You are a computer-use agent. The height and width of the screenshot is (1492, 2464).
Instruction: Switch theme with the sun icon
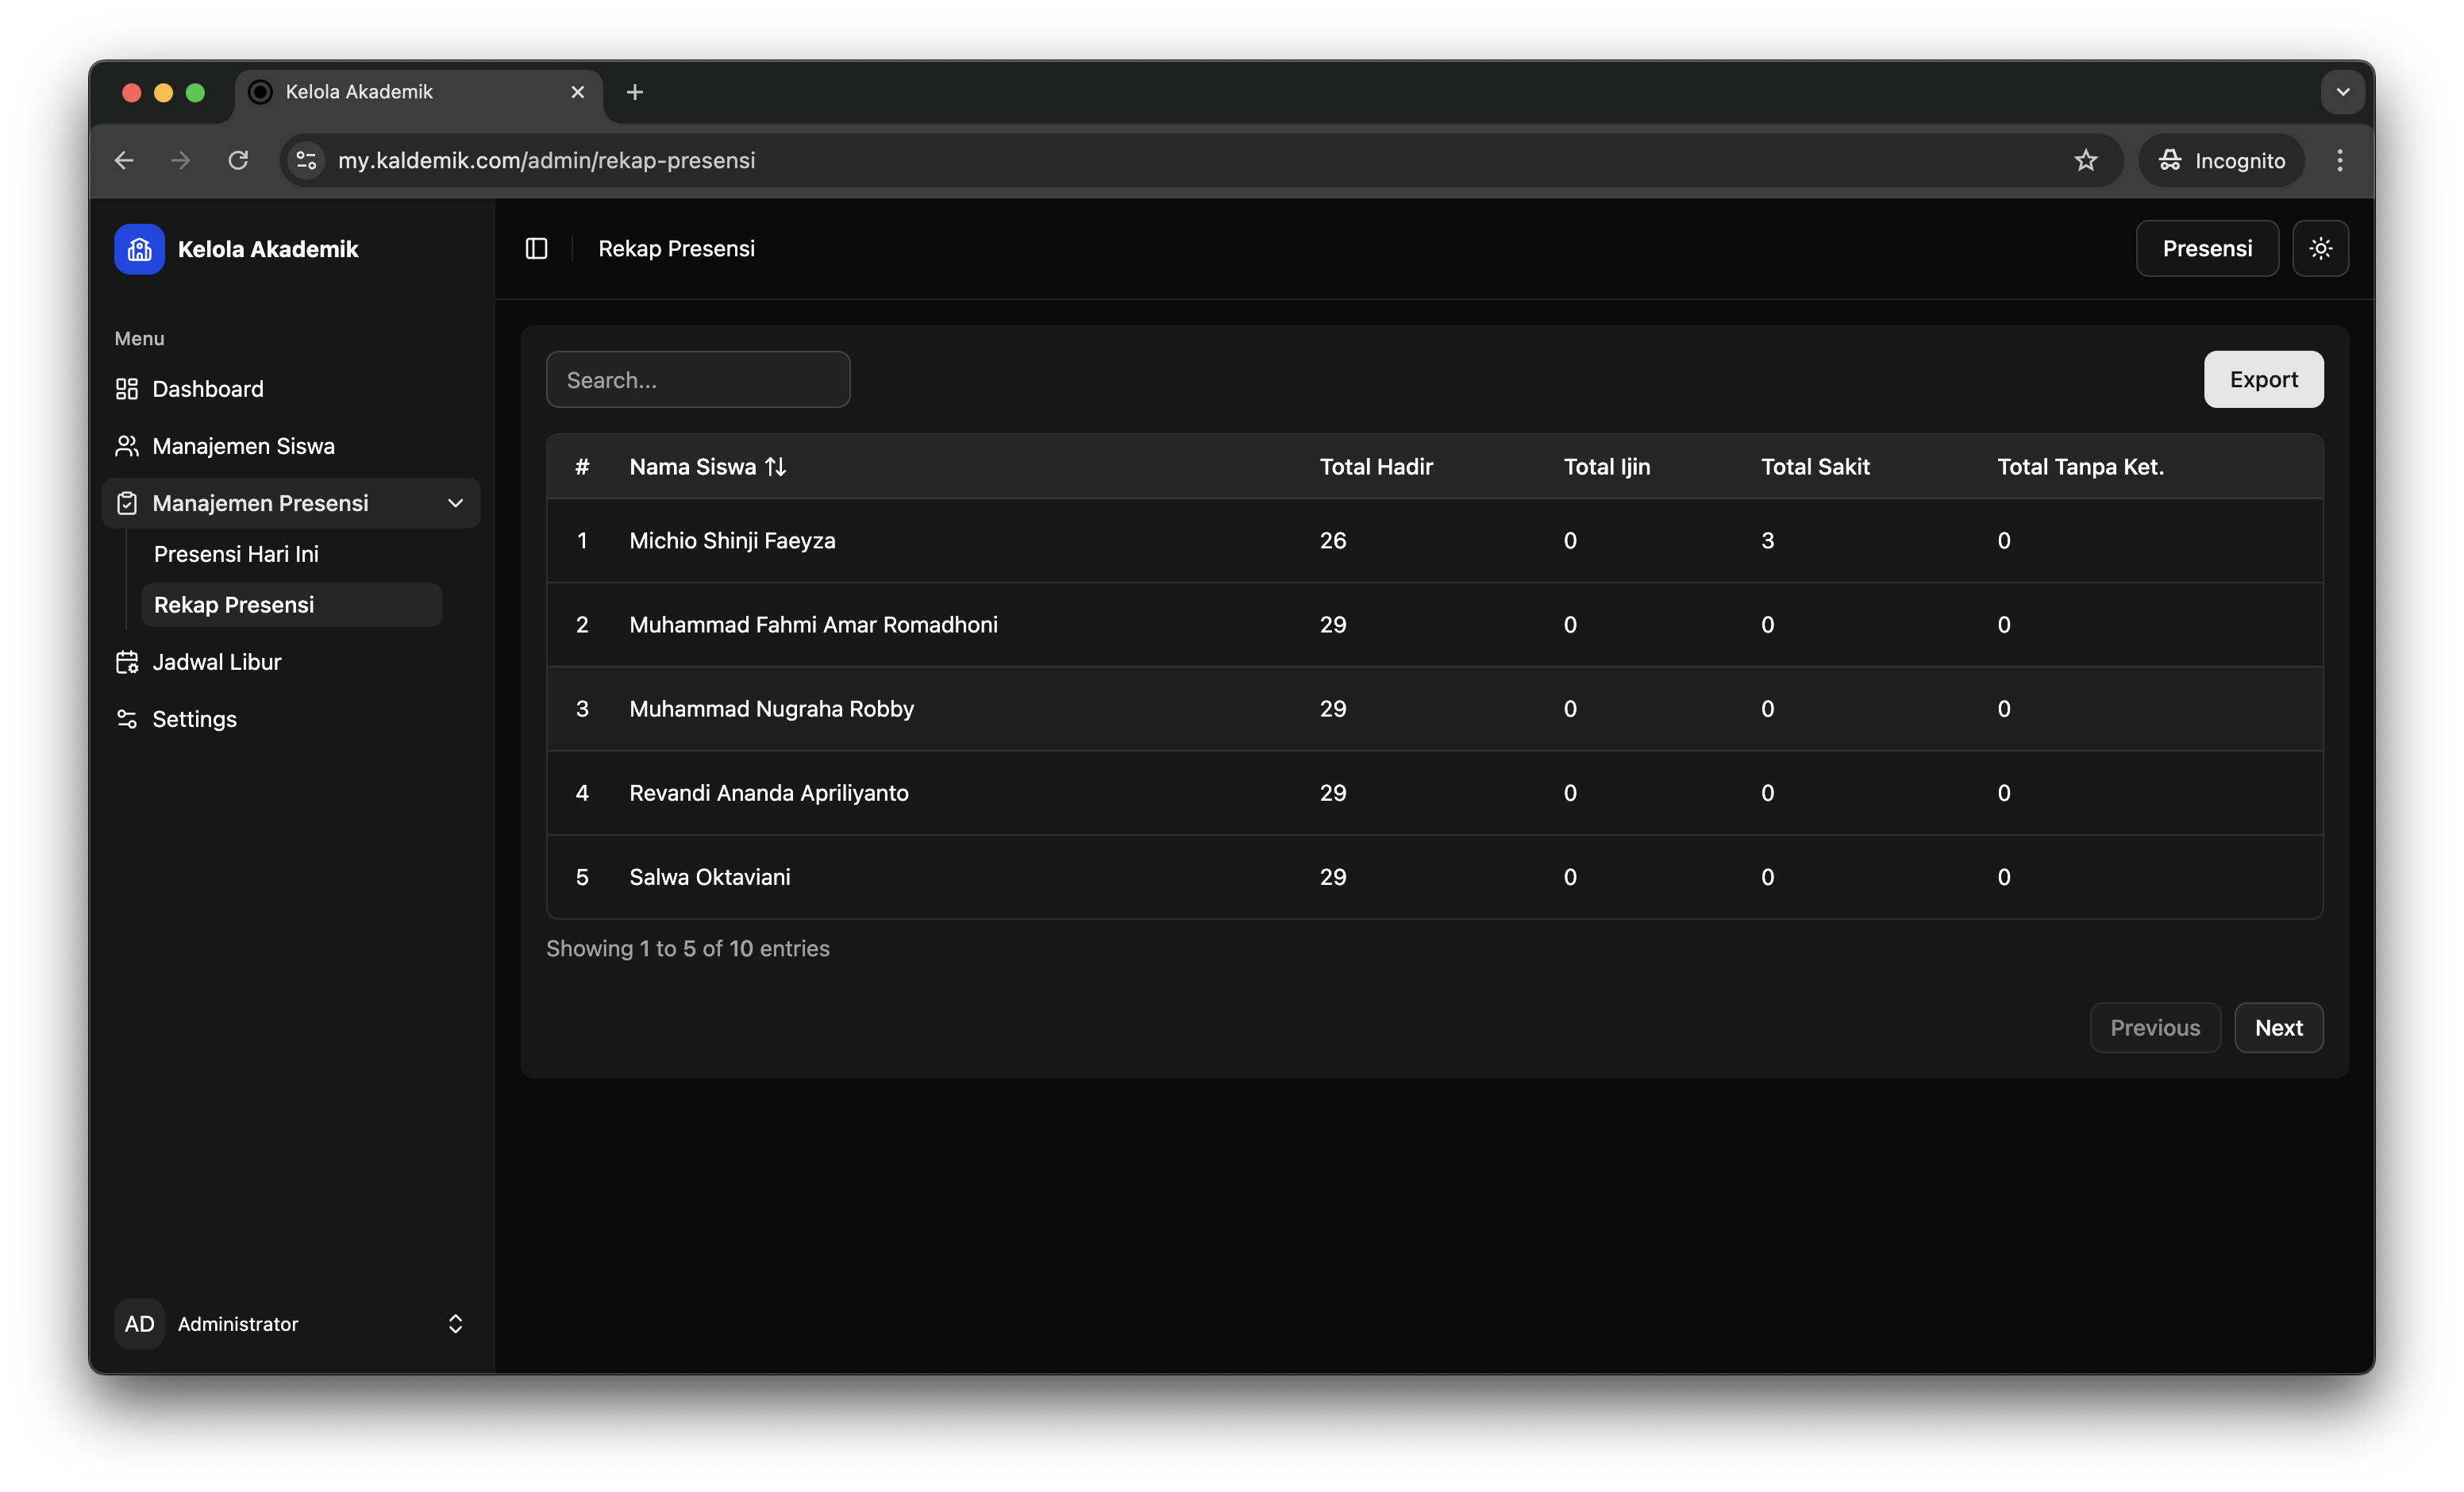[2320, 248]
